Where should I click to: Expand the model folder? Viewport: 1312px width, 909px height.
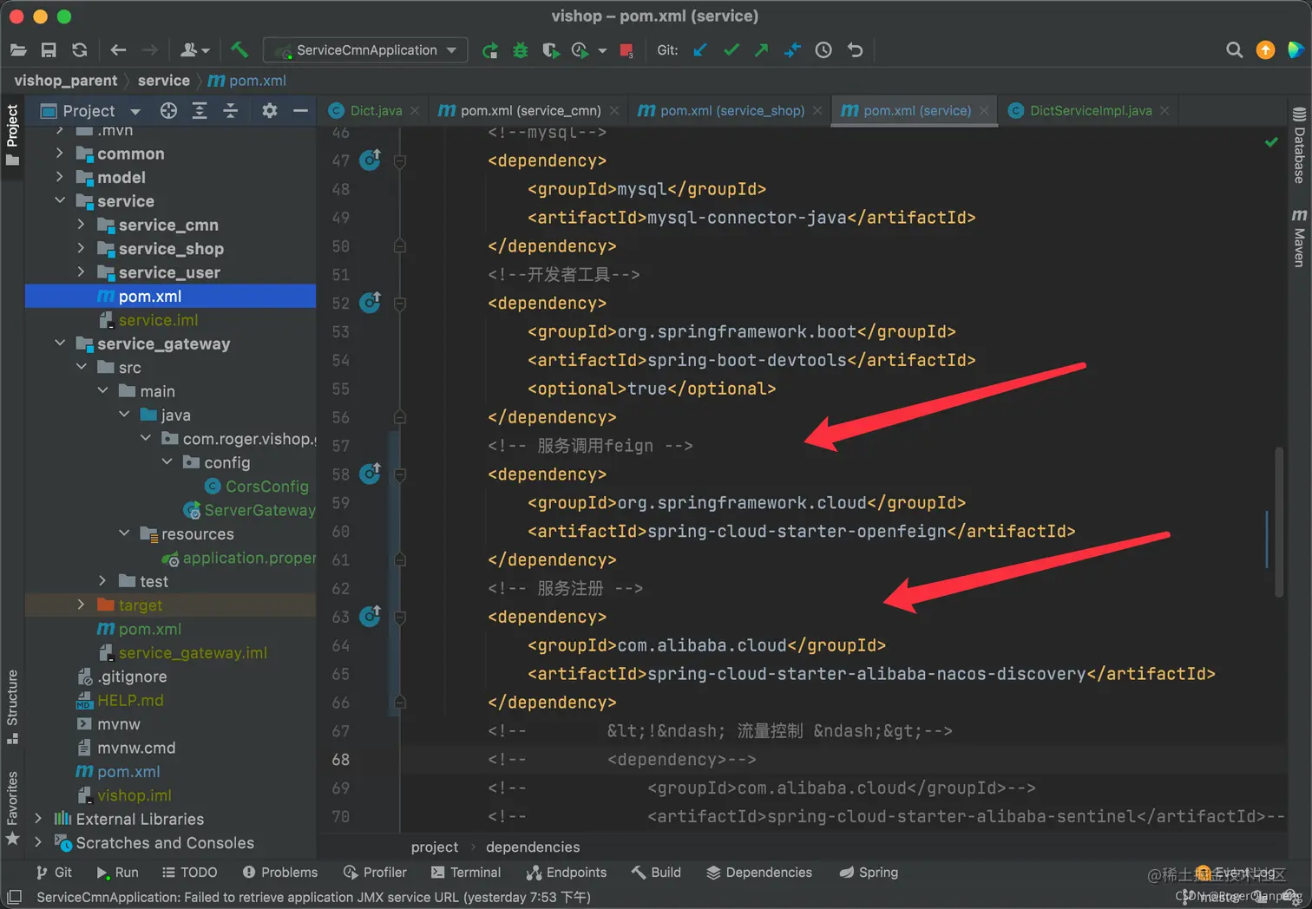pos(59,176)
